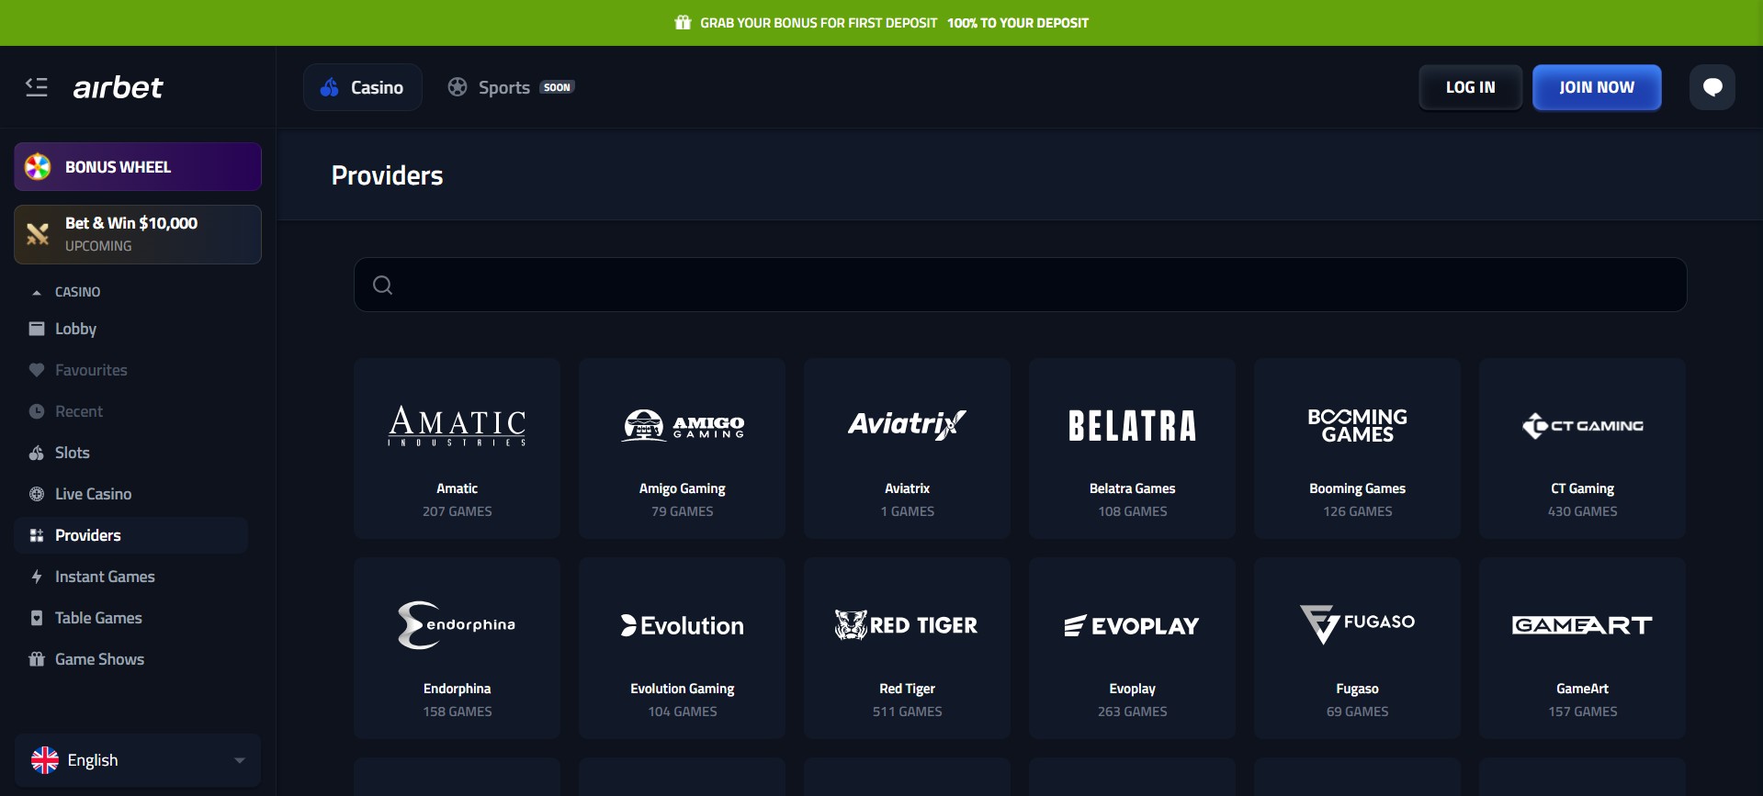Viewport: 1763px width, 796px height.
Task: Click the Recent clock icon
Action: (37, 411)
